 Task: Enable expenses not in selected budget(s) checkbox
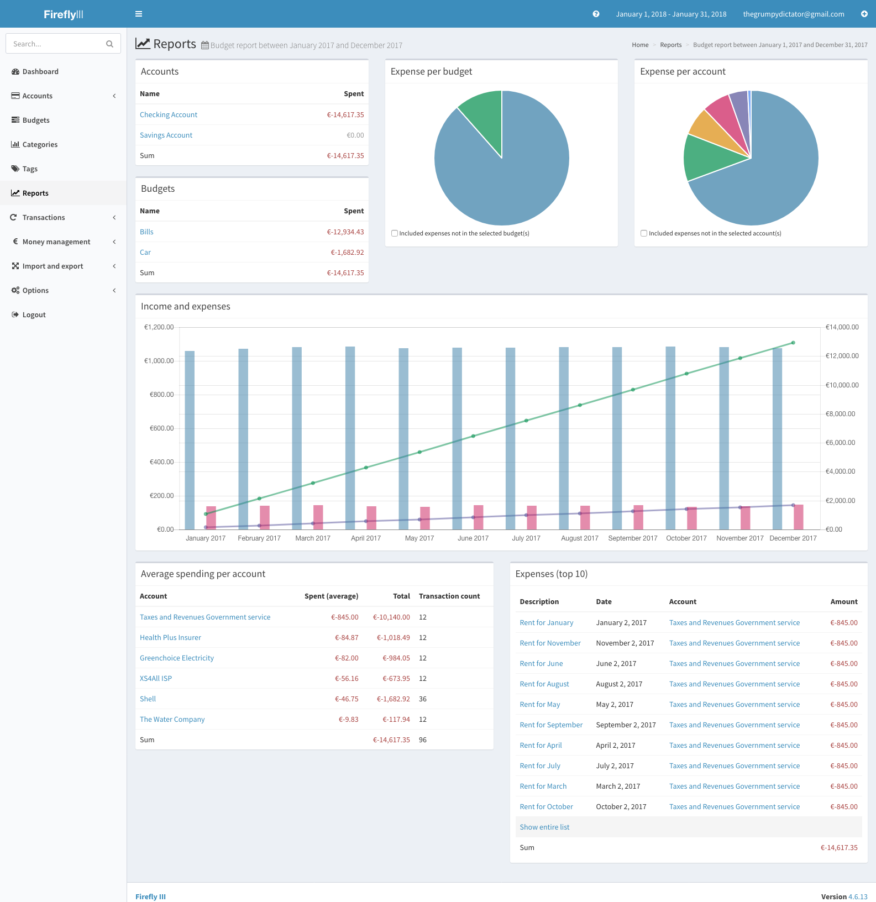395,233
